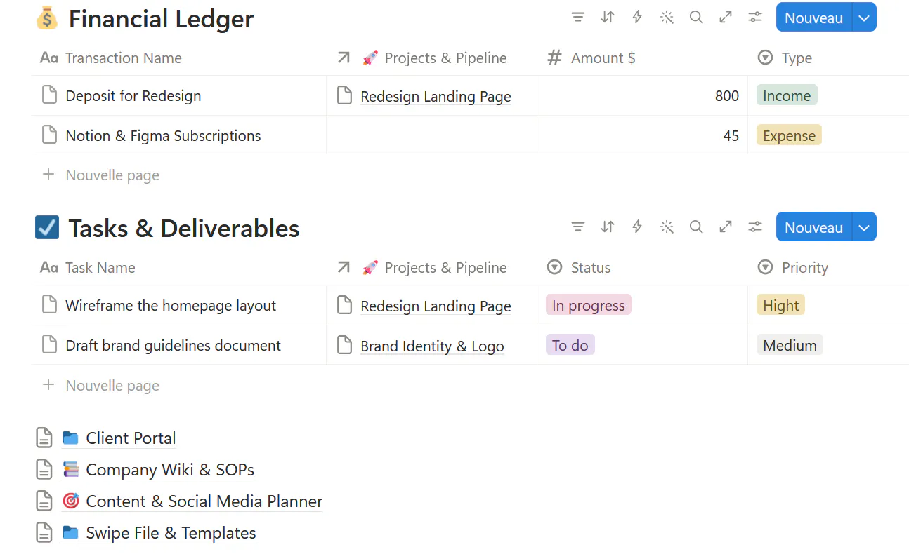The image size is (909, 554).
Task: Open sort options for Financial Ledger
Action: [608, 18]
